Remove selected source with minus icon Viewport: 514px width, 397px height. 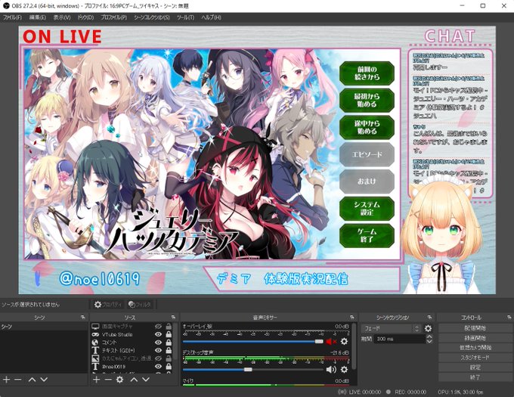pos(108,380)
